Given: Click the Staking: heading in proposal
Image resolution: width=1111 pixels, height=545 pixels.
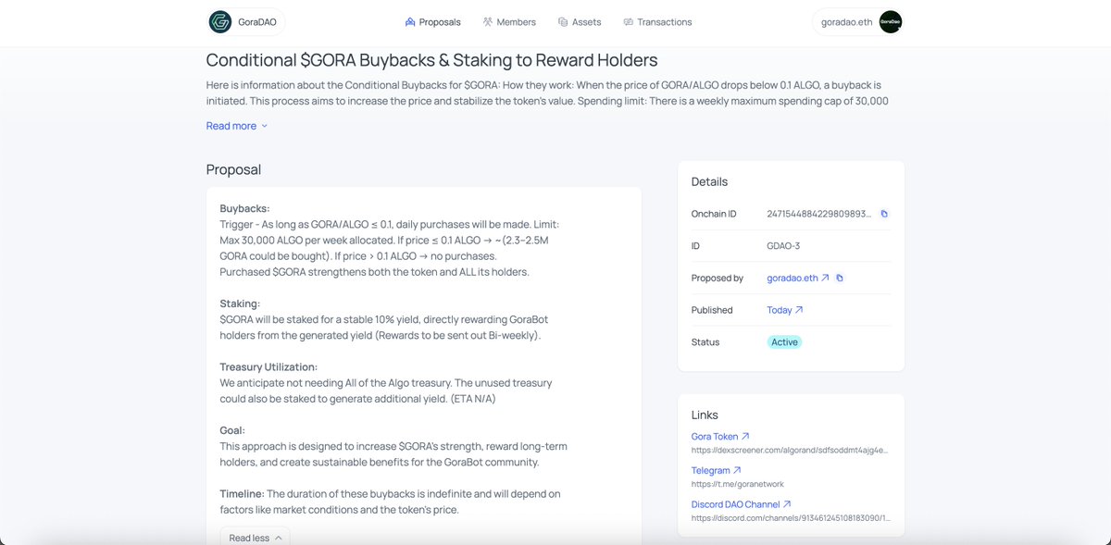Looking at the screenshot, I should click(240, 303).
